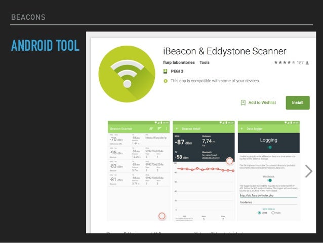Image resolution: width=323 pixels, height=243 pixels.
Task: Click the Wishlist bookmark icon
Action: click(x=243, y=102)
